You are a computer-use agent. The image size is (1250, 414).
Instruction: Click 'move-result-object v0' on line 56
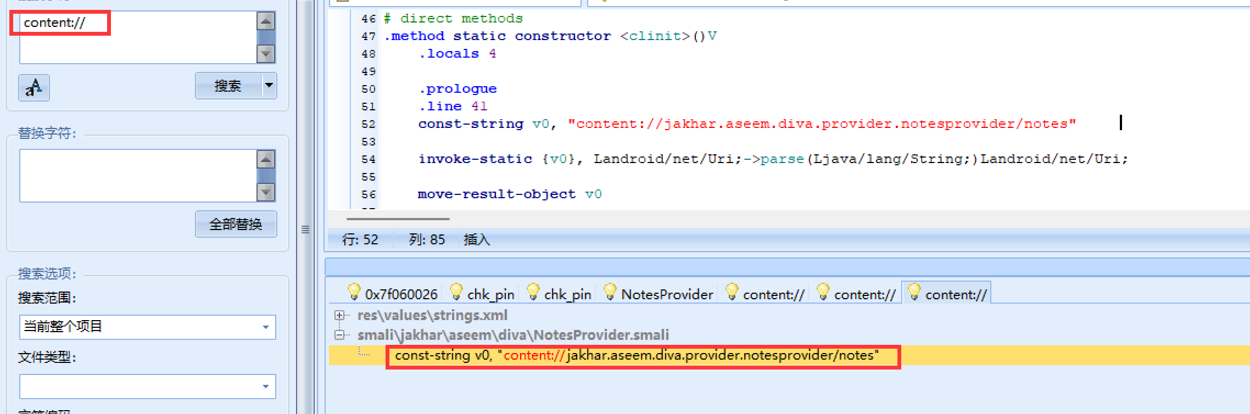click(x=510, y=194)
